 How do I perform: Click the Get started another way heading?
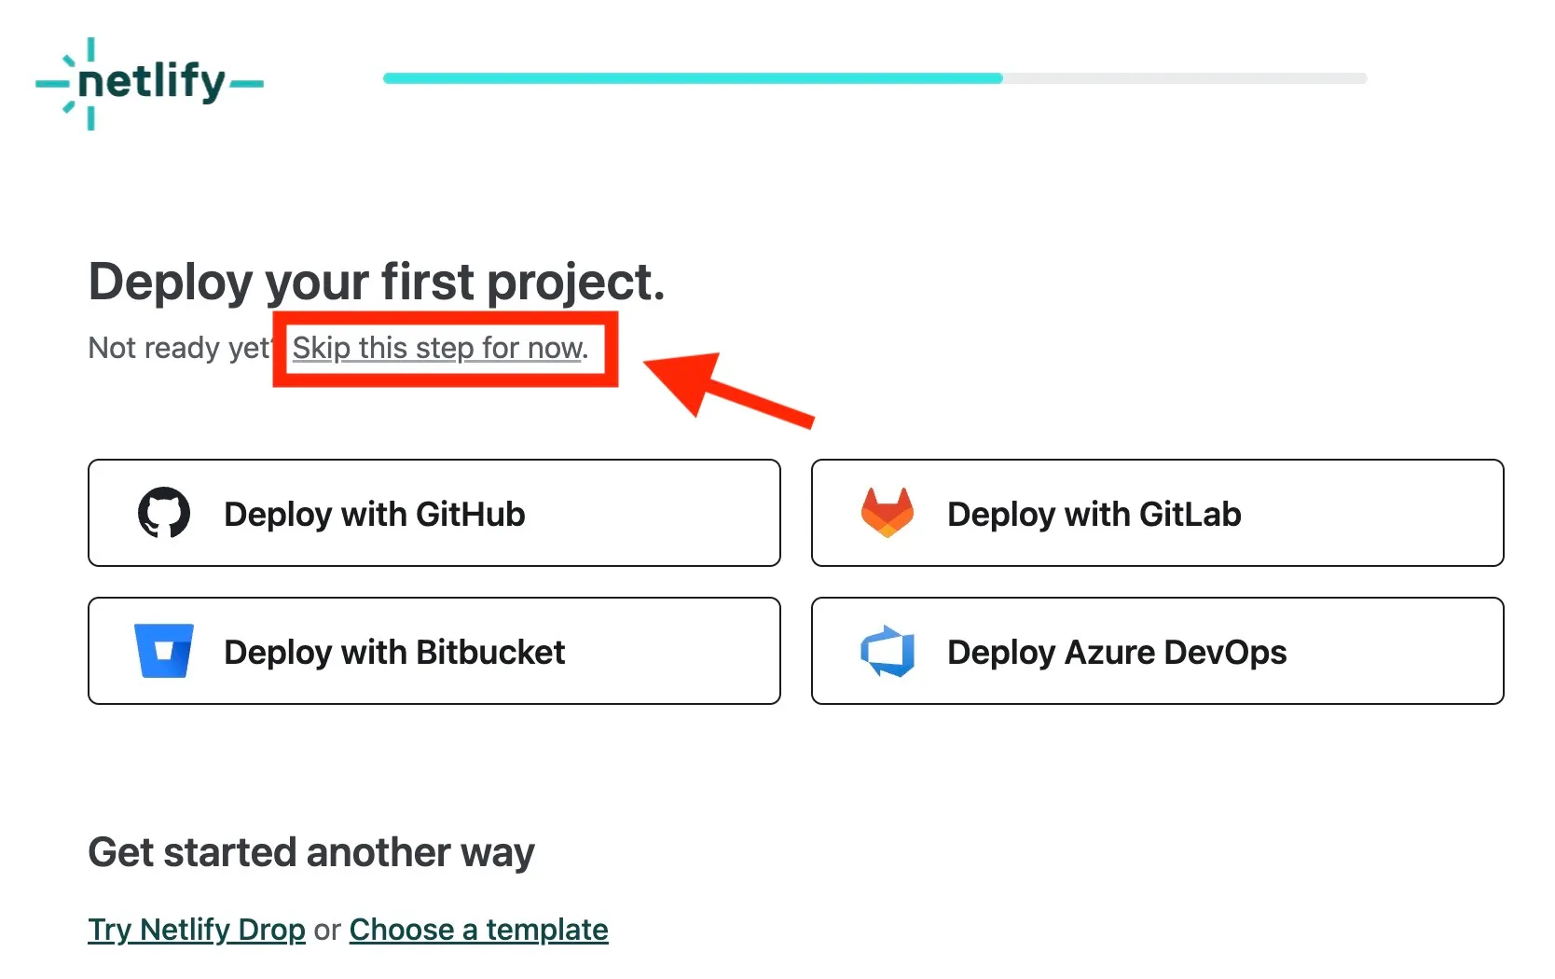tap(311, 853)
